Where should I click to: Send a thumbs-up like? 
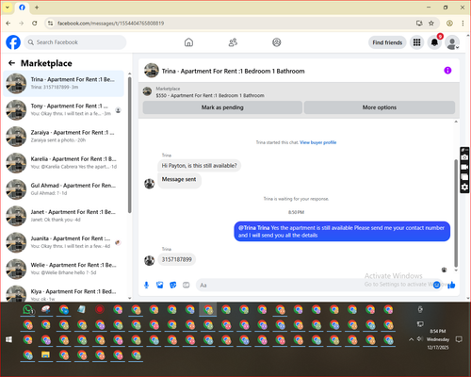point(451,285)
